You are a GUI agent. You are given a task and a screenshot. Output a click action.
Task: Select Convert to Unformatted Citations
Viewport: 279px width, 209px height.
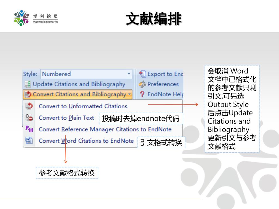83,106
